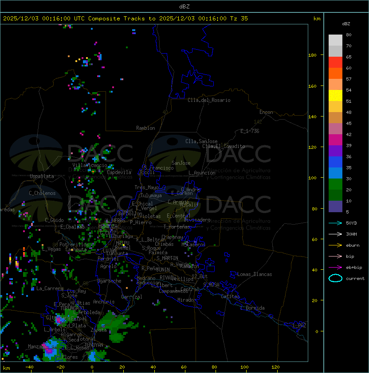Click the green echo near Zapata
Viewport: 369px width, 373px height.
pyautogui.click(x=118, y=326)
